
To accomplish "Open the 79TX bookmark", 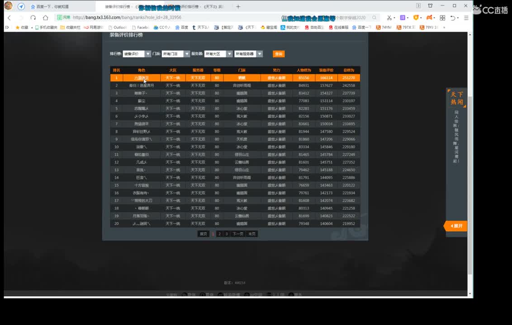I will (x=406, y=28).
